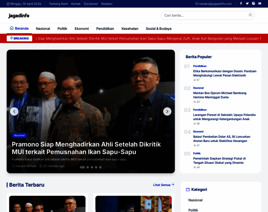The width and height of the screenshot is (268, 212).
Task: Select the second carousel indicator dot
Action: (x=88, y=167)
